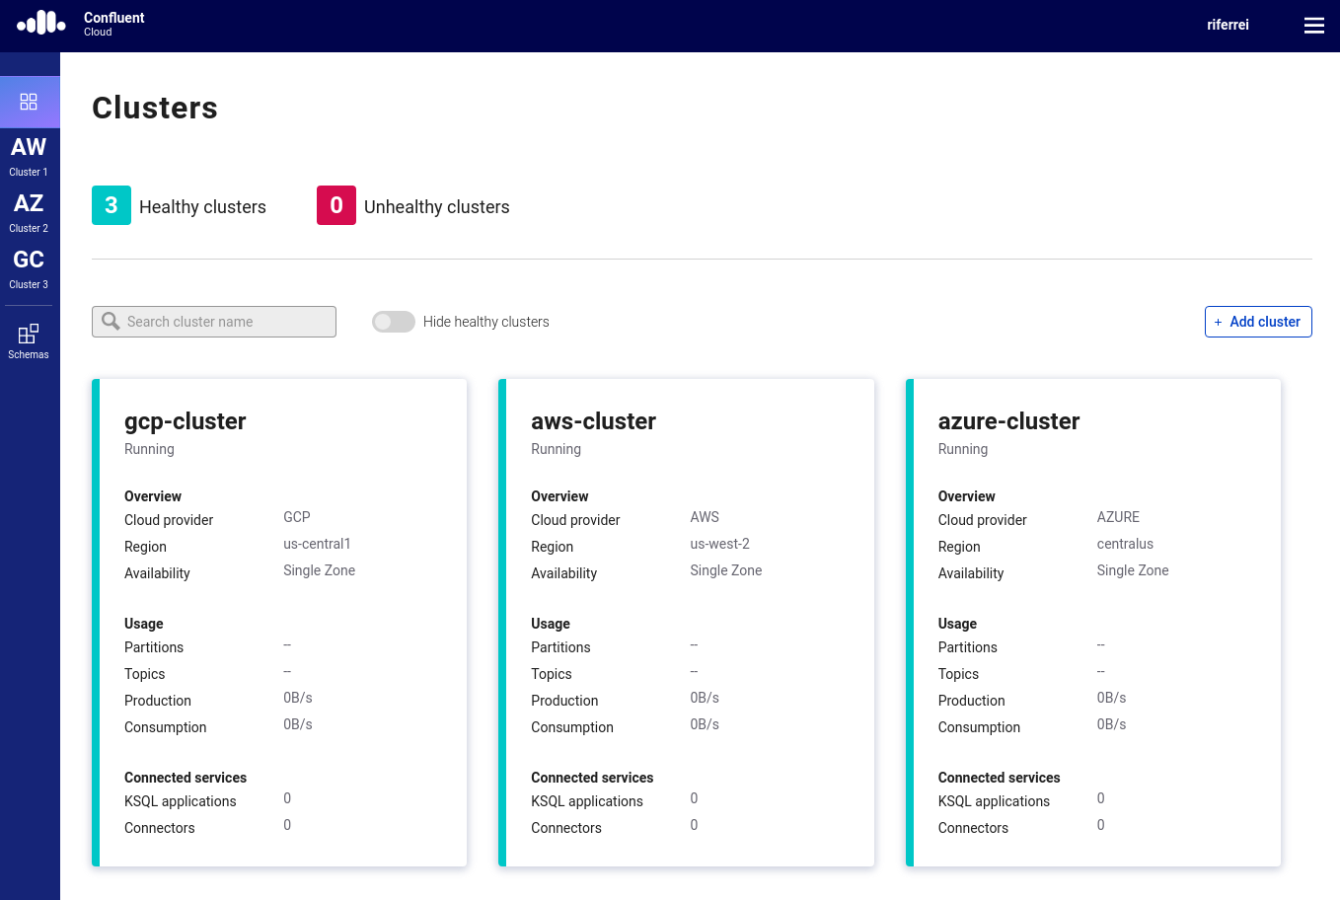Open the azure-cluster card title
1340x900 pixels.
[x=1008, y=421]
